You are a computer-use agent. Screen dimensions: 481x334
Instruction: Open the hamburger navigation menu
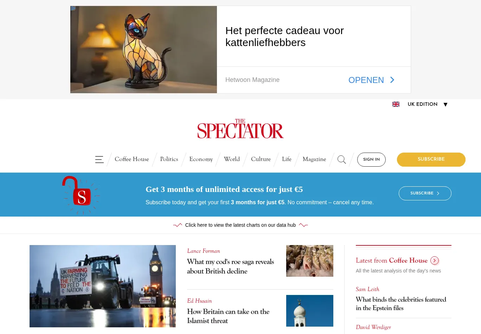click(99, 160)
